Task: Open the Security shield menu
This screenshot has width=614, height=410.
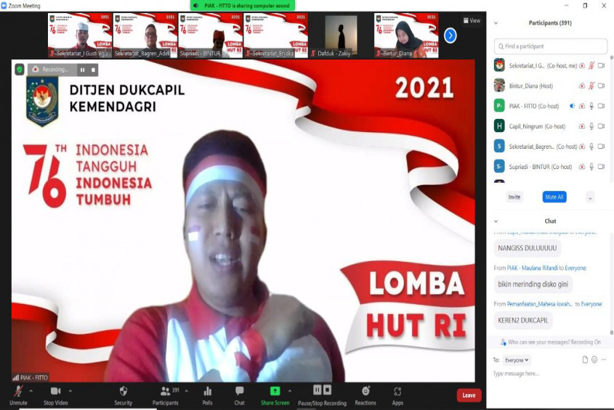Action: (124, 395)
